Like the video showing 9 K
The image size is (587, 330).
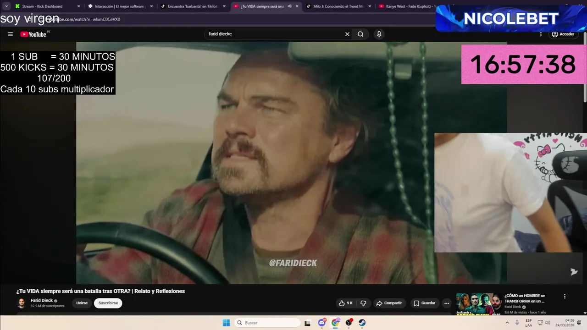[346, 303]
